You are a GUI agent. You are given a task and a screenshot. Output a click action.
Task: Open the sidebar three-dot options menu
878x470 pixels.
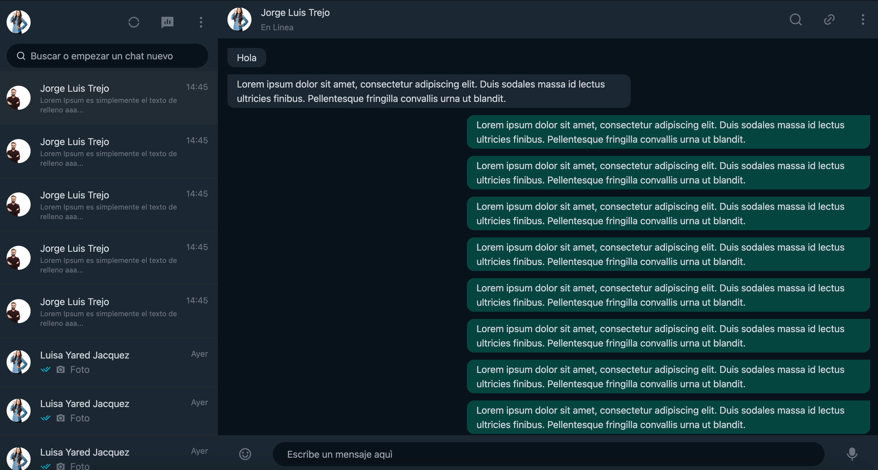pyautogui.click(x=201, y=22)
